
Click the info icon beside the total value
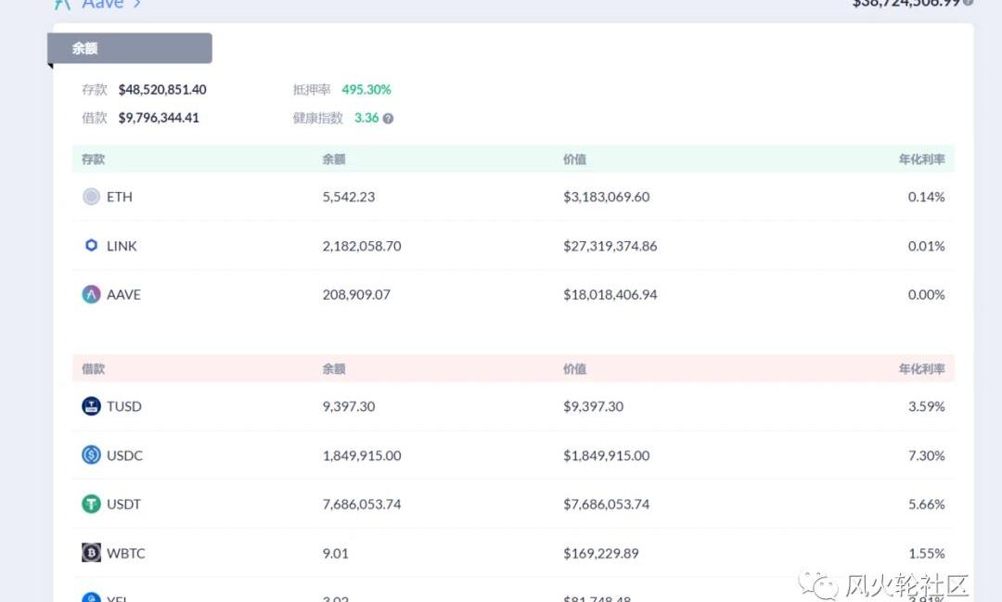pos(968,3)
